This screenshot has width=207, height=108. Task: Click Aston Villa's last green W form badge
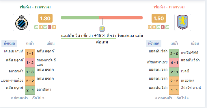coord(167,27)
